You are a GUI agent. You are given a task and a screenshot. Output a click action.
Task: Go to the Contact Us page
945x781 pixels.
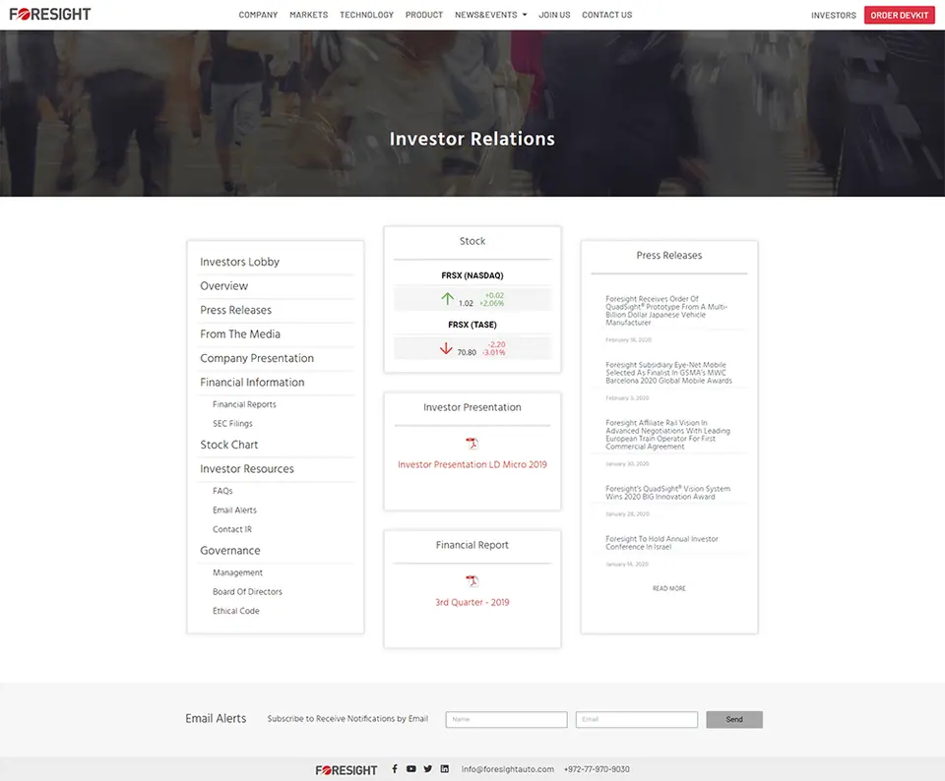click(x=607, y=15)
